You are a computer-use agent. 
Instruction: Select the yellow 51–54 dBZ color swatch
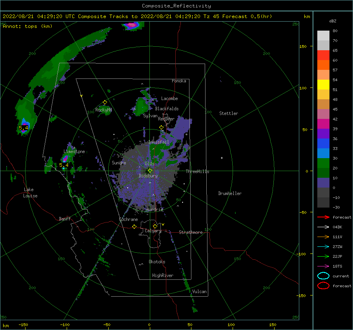click(323, 84)
